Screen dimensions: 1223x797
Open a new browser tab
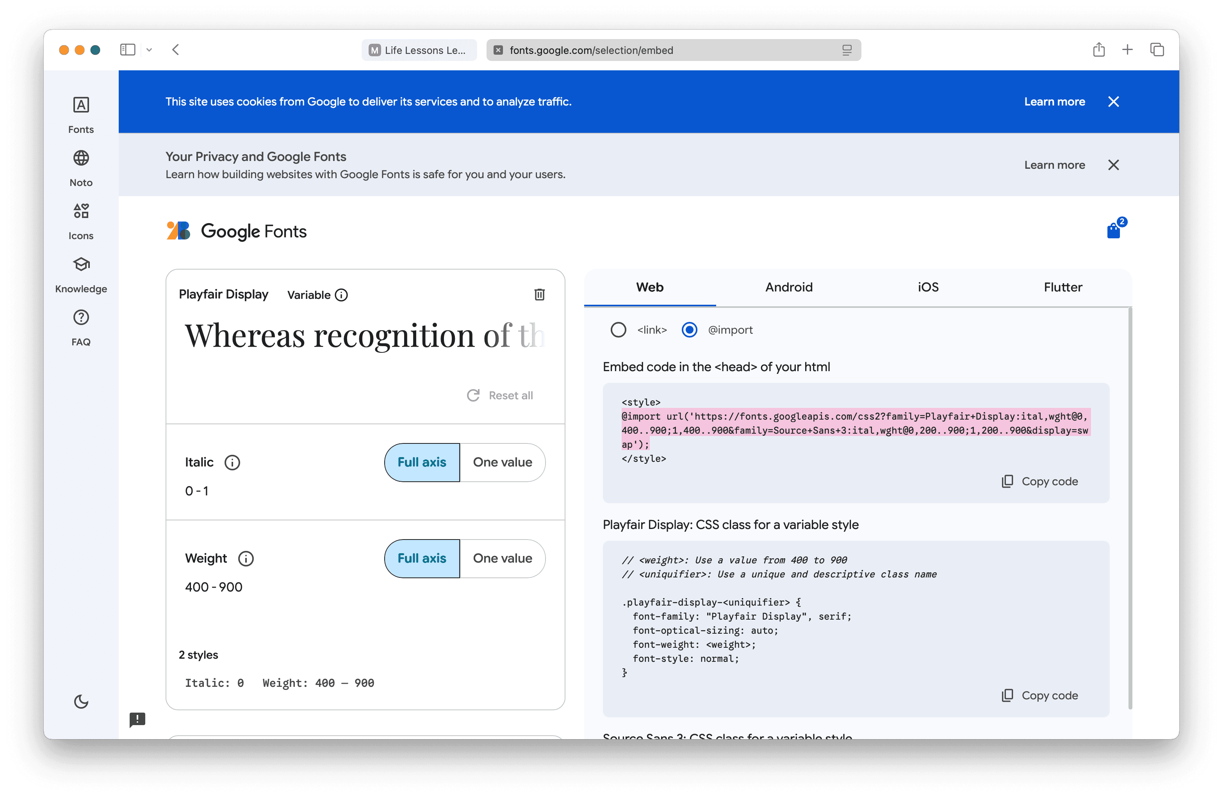click(x=1127, y=50)
